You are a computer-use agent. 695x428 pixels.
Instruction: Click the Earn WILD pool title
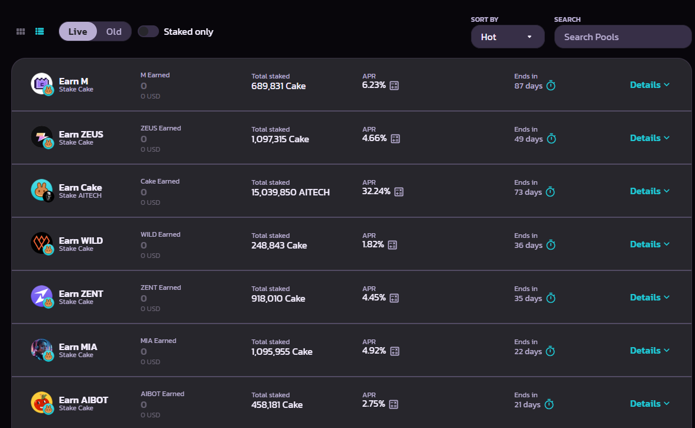click(x=80, y=240)
